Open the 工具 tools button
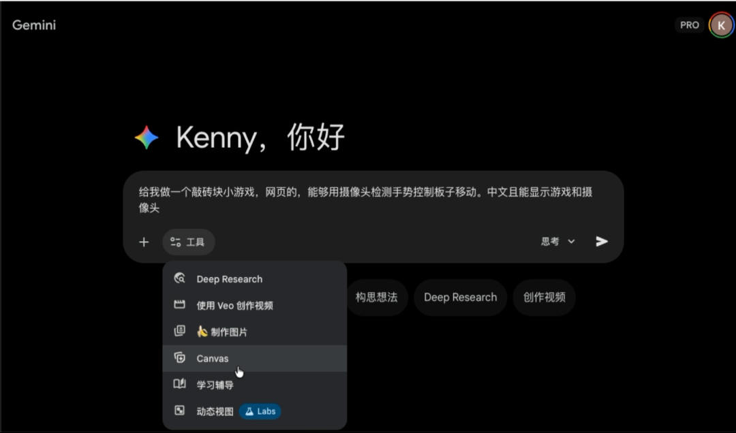Viewport: 736px width, 433px height. (188, 242)
